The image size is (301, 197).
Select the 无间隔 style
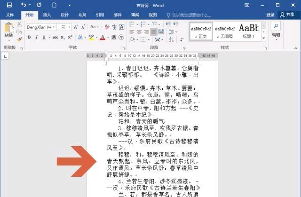pos(225,32)
